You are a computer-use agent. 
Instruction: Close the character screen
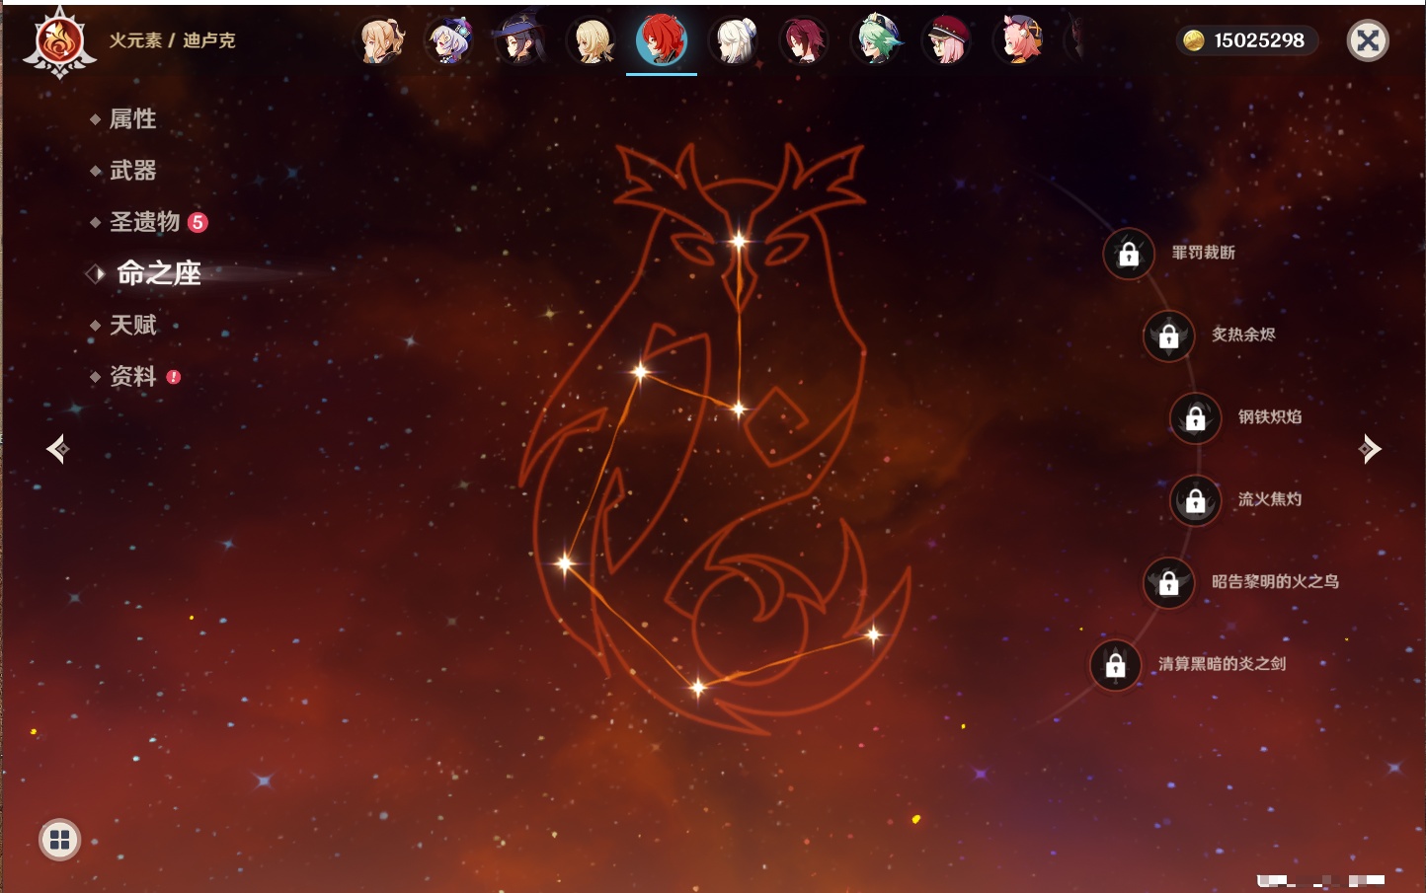pyautogui.click(x=1368, y=40)
